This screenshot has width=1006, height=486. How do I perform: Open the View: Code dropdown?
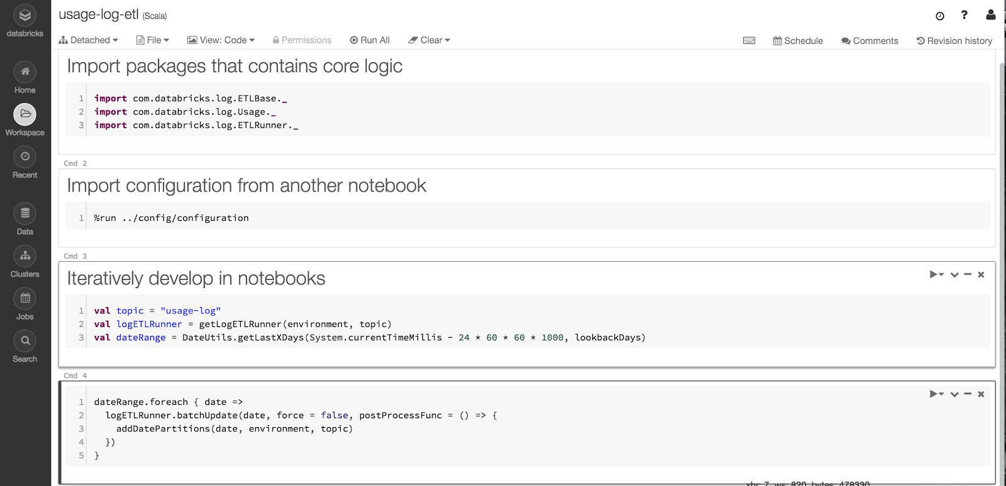221,40
